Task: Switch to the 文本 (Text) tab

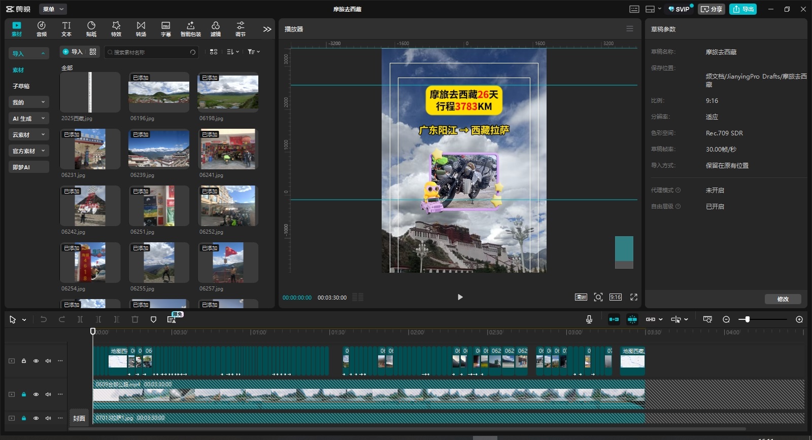Action: click(x=66, y=29)
